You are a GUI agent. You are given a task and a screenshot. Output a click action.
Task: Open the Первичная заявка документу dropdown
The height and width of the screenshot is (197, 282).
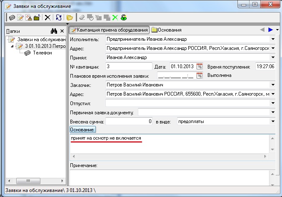click(x=273, y=112)
